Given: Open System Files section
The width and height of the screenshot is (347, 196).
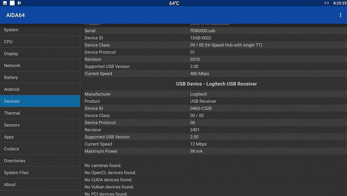Looking at the screenshot, I should [x=40, y=172].
